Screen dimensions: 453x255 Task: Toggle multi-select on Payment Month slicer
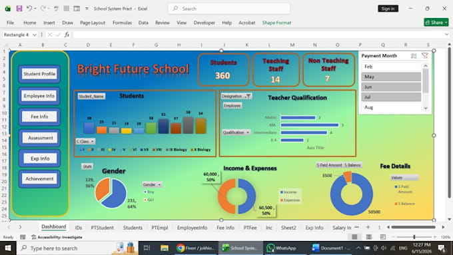[414, 56]
